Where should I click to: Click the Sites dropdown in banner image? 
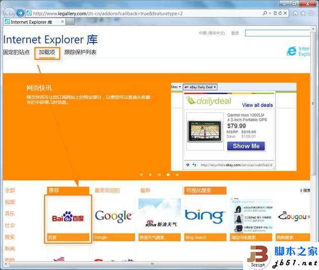[176, 87]
